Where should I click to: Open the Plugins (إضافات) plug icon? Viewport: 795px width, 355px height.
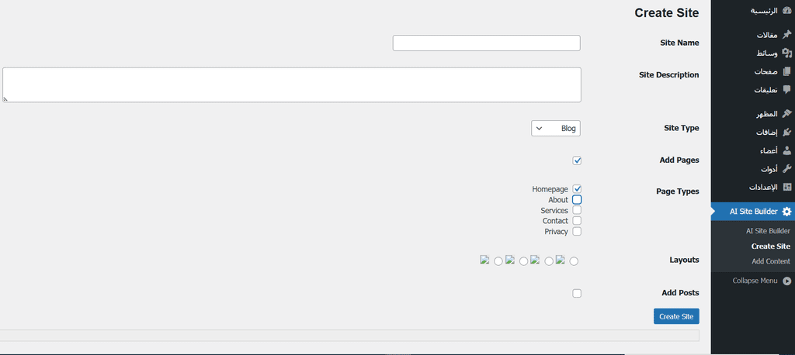click(786, 132)
